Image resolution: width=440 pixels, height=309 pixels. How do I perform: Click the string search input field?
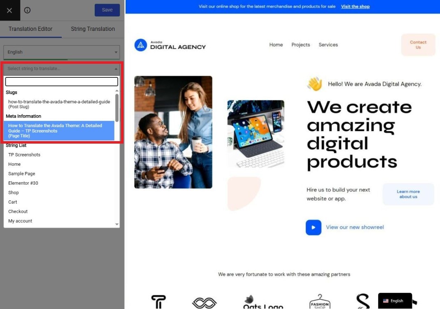pos(62,82)
